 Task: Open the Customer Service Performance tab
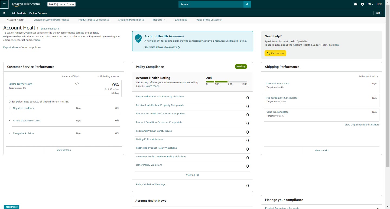tap(51, 20)
